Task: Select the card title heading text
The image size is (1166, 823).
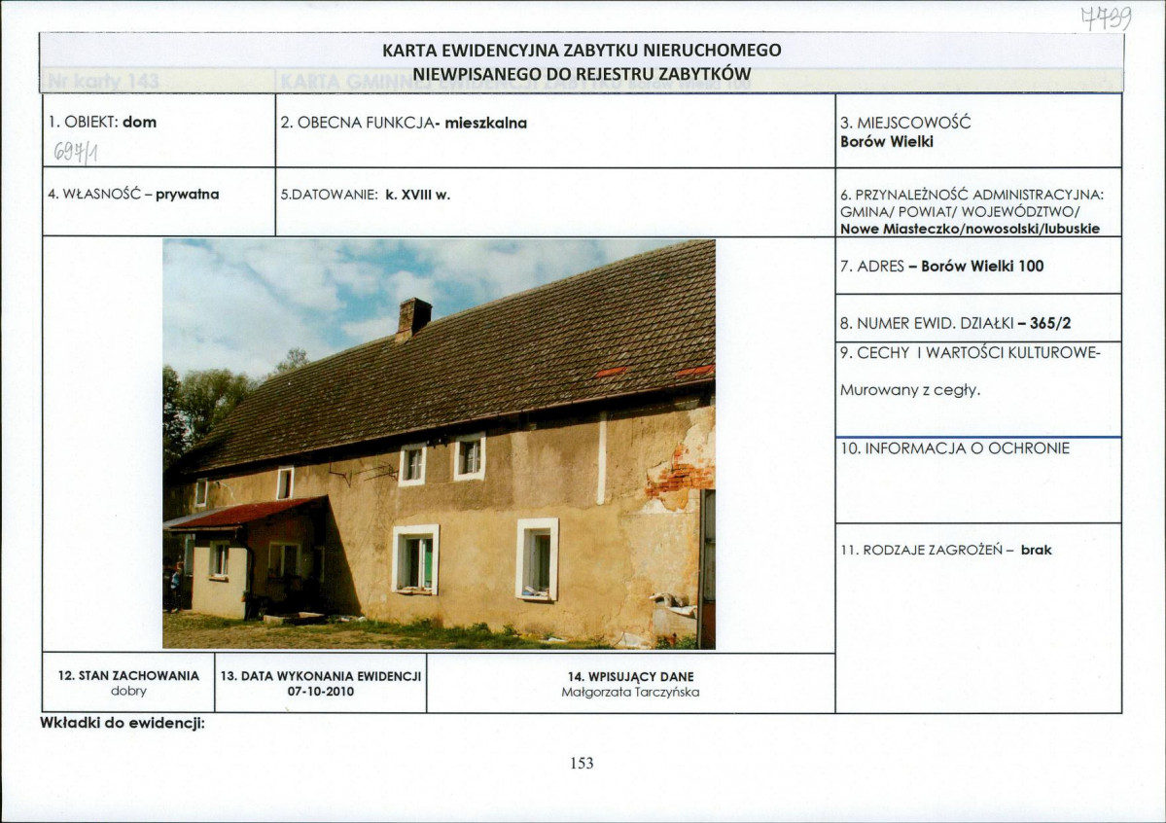Action: click(x=582, y=61)
